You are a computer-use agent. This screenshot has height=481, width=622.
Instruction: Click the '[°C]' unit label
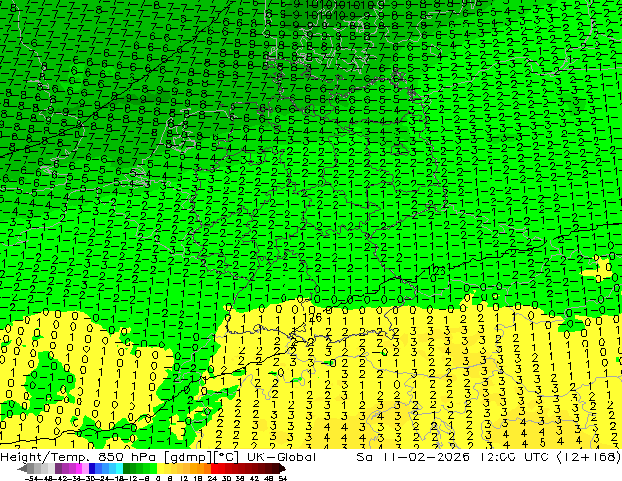[x=227, y=457]
